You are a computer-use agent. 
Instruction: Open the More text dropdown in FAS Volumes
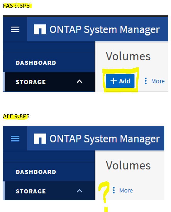158,81
